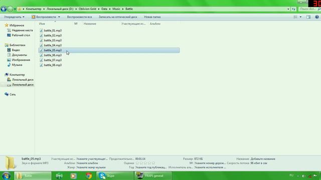Click the battle_05.mp3 file name
The width and height of the screenshot is (321, 180).
(53, 50)
